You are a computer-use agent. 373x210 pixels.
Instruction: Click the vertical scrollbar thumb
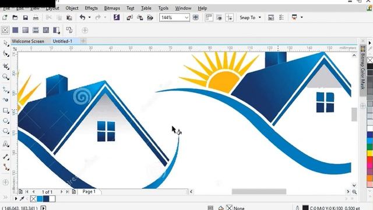(x=354, y=114)
